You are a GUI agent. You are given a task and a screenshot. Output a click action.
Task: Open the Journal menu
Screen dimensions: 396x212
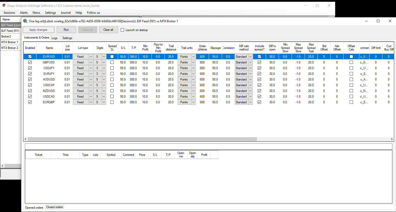66,12
